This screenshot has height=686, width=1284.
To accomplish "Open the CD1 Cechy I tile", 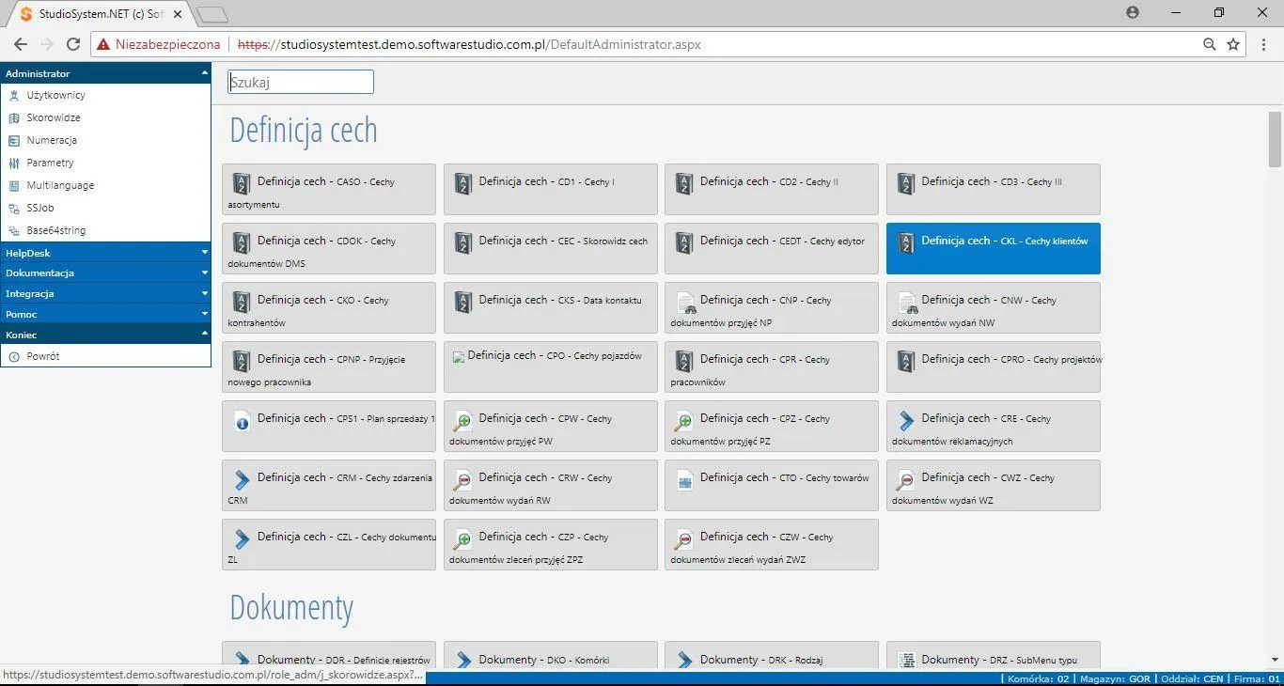I will pyautogui.click(x=550, y=189).
